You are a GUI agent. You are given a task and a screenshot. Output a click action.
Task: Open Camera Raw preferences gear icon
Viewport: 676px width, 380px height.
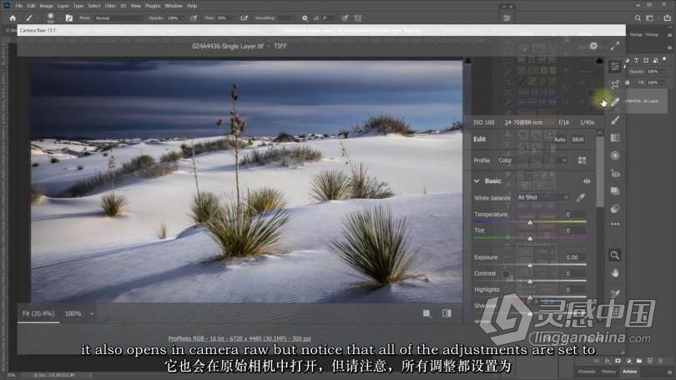593,46
